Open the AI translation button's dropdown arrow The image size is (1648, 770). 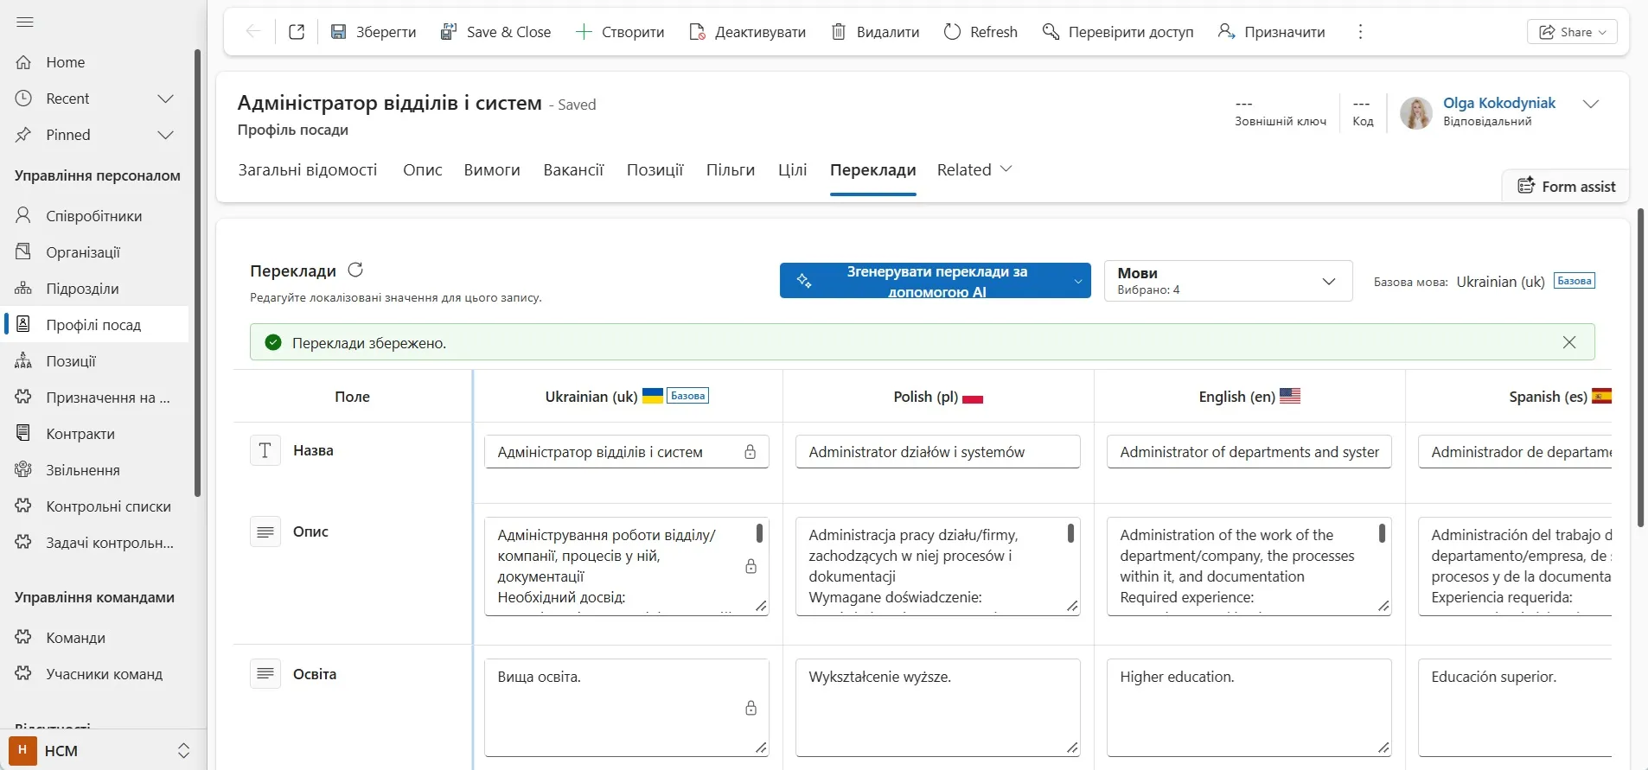[1078, 281]
